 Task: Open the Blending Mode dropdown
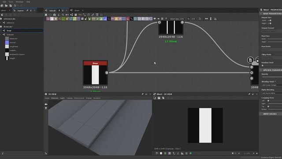271,85
